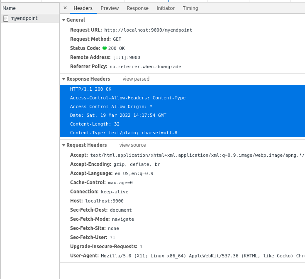Click the Request Method GET value
This screenshot has width=305, height=279.
[x=117, y=39]
